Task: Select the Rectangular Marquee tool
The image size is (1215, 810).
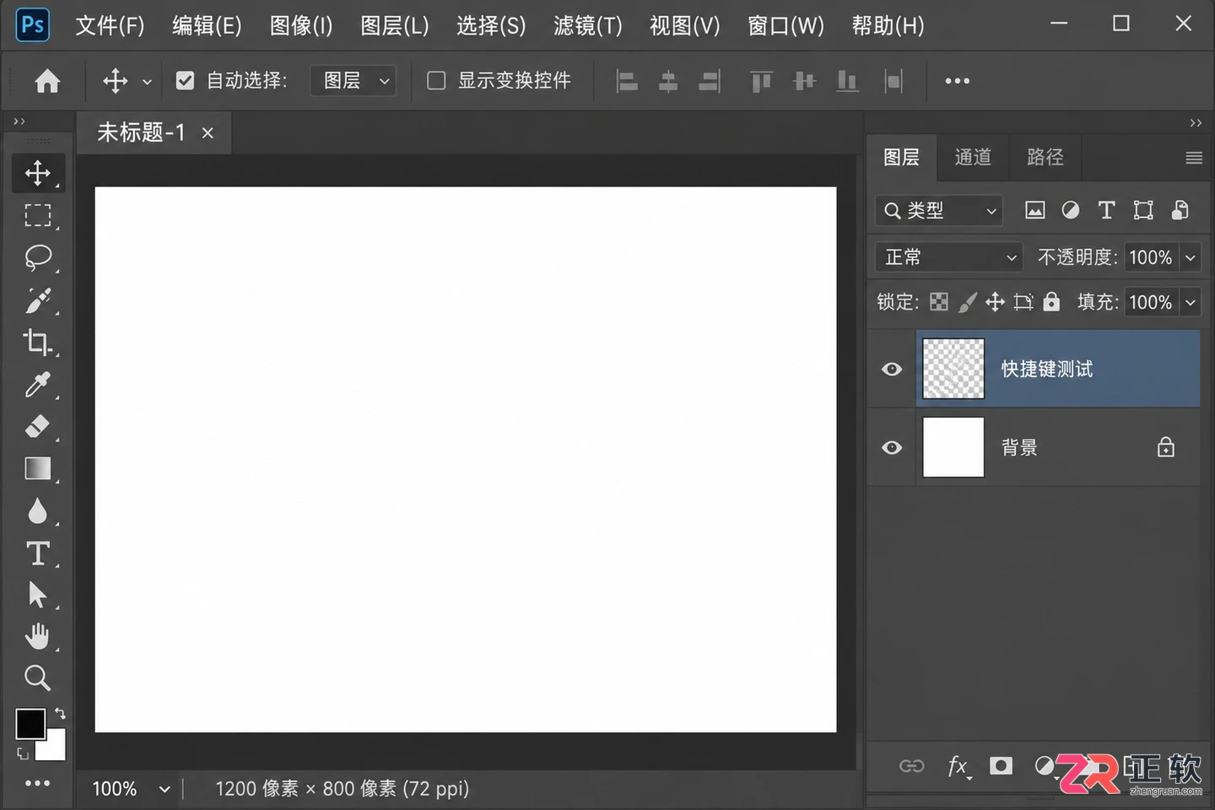Action: tap(38, 216)
